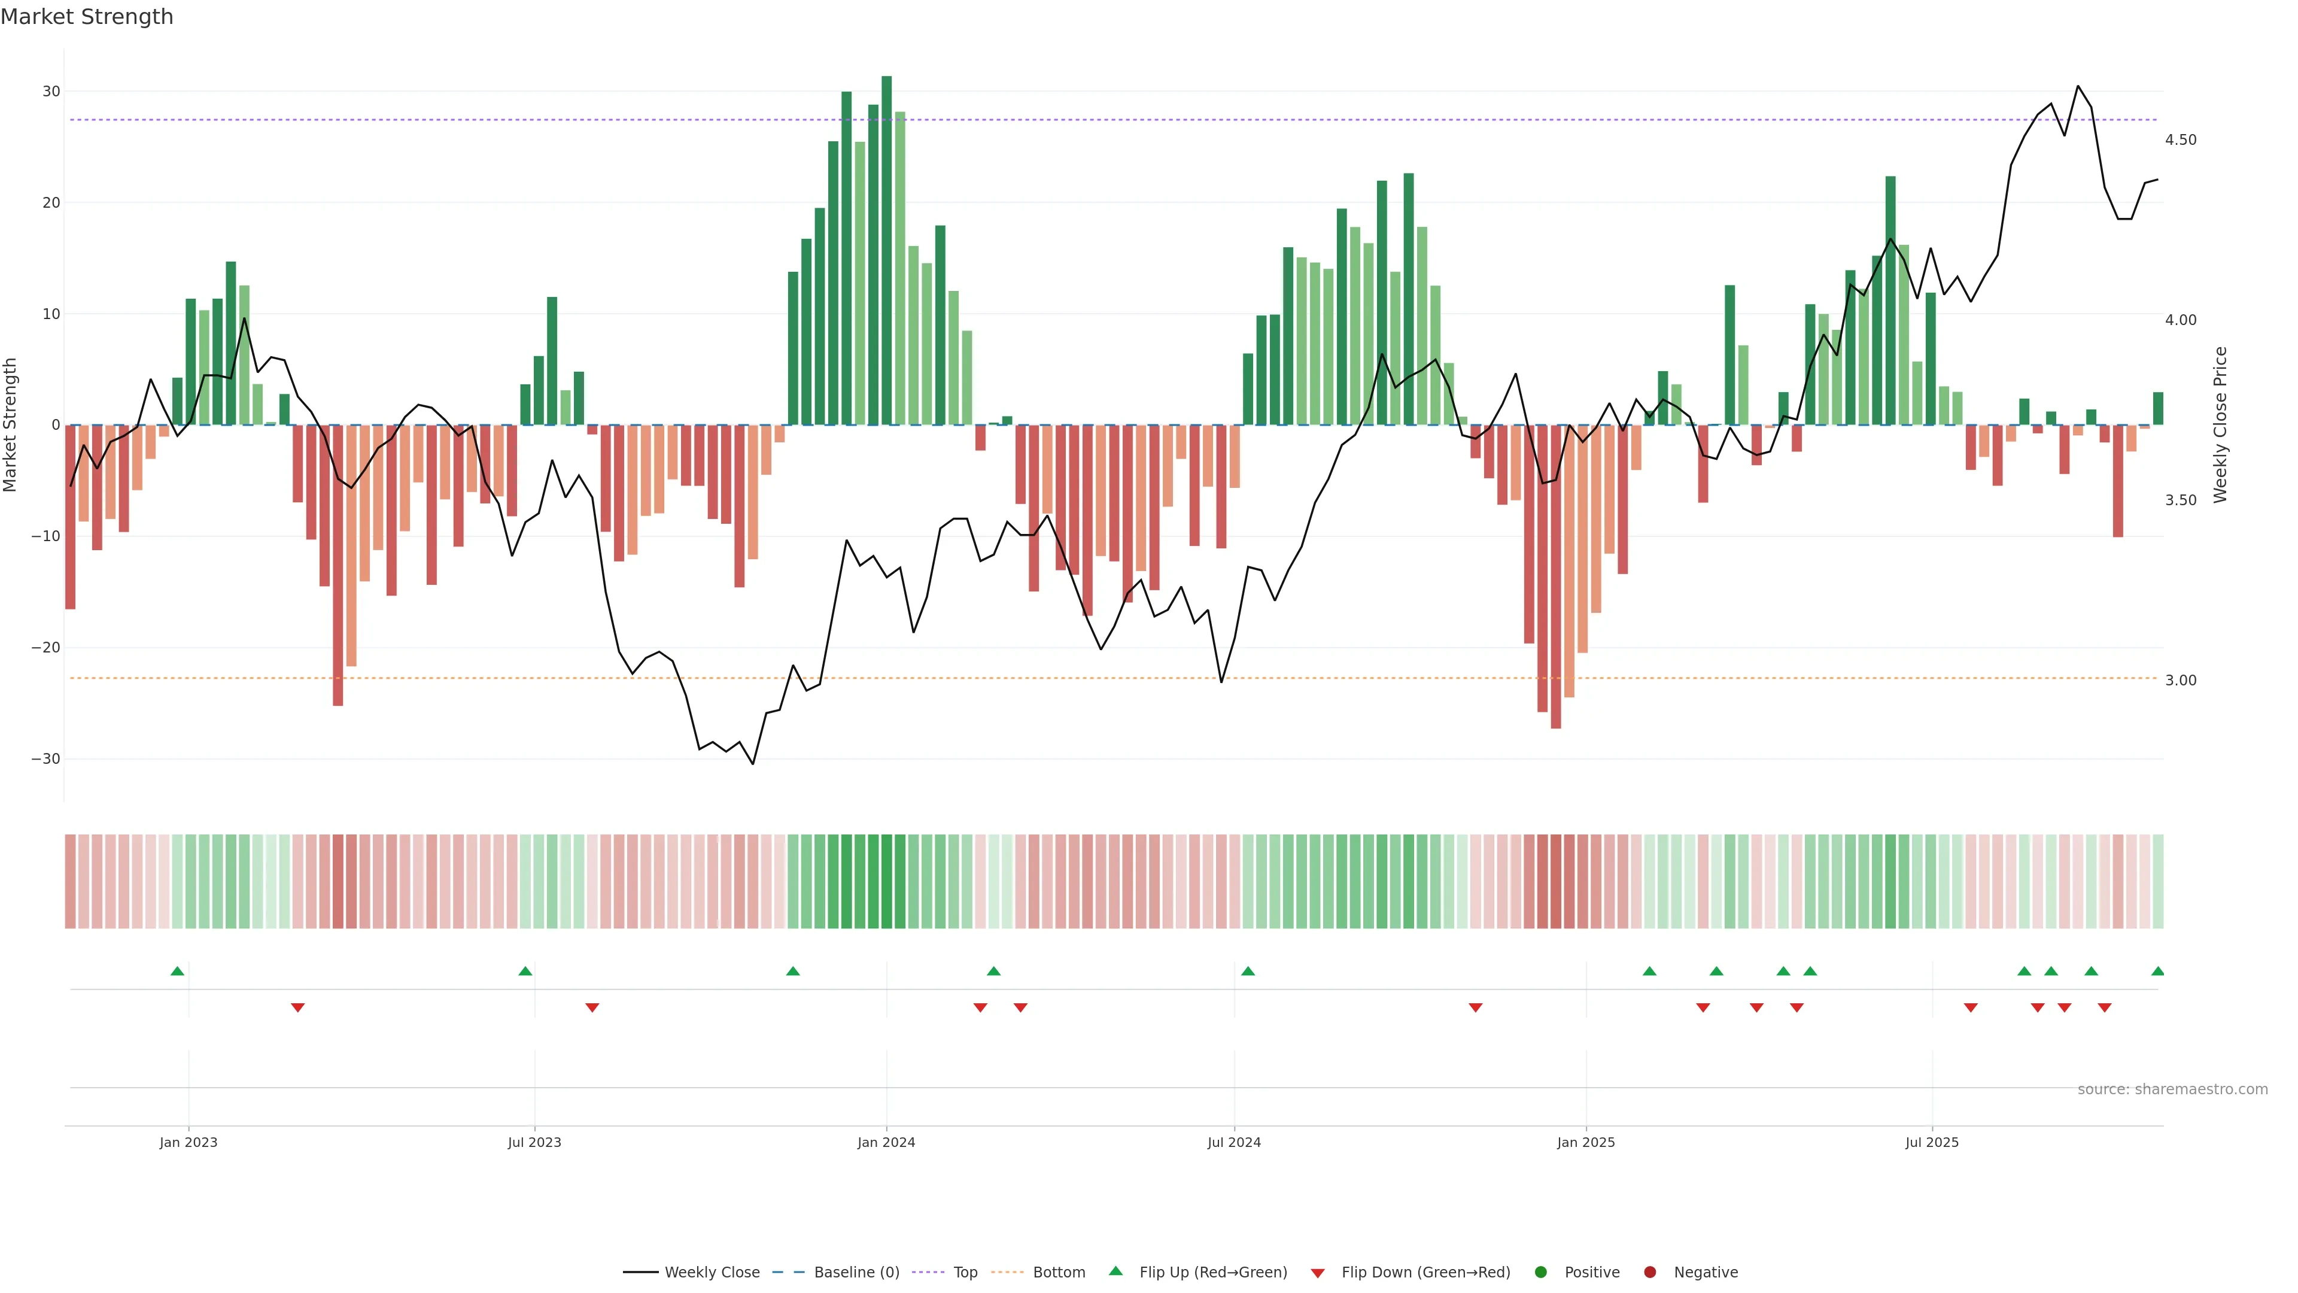Image resolution: width=2298 pixels, height=1293 pixels.
Task: Click the leftmost red flip-down triangle marker
Action: click(298, 1007)
